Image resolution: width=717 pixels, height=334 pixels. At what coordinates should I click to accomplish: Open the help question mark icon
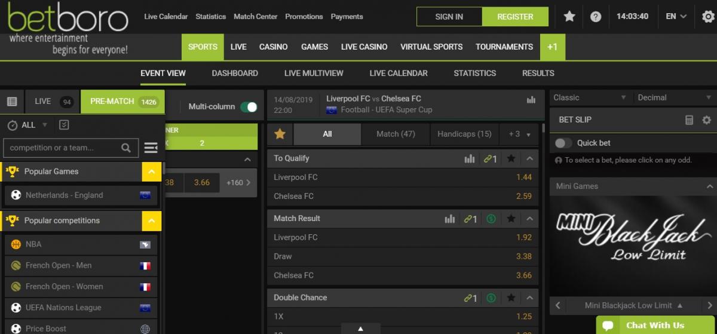pos(596,17)
